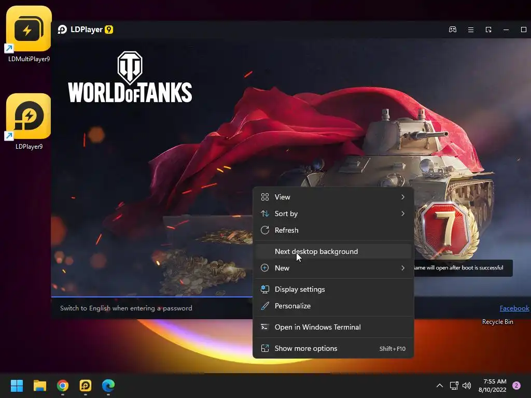531x398 pixels.
Task: Click the LDPlayer mini-window mode icon
Action: point(488,30)
